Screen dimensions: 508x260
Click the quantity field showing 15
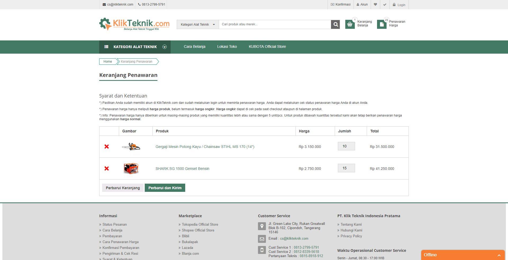point(346,168)
